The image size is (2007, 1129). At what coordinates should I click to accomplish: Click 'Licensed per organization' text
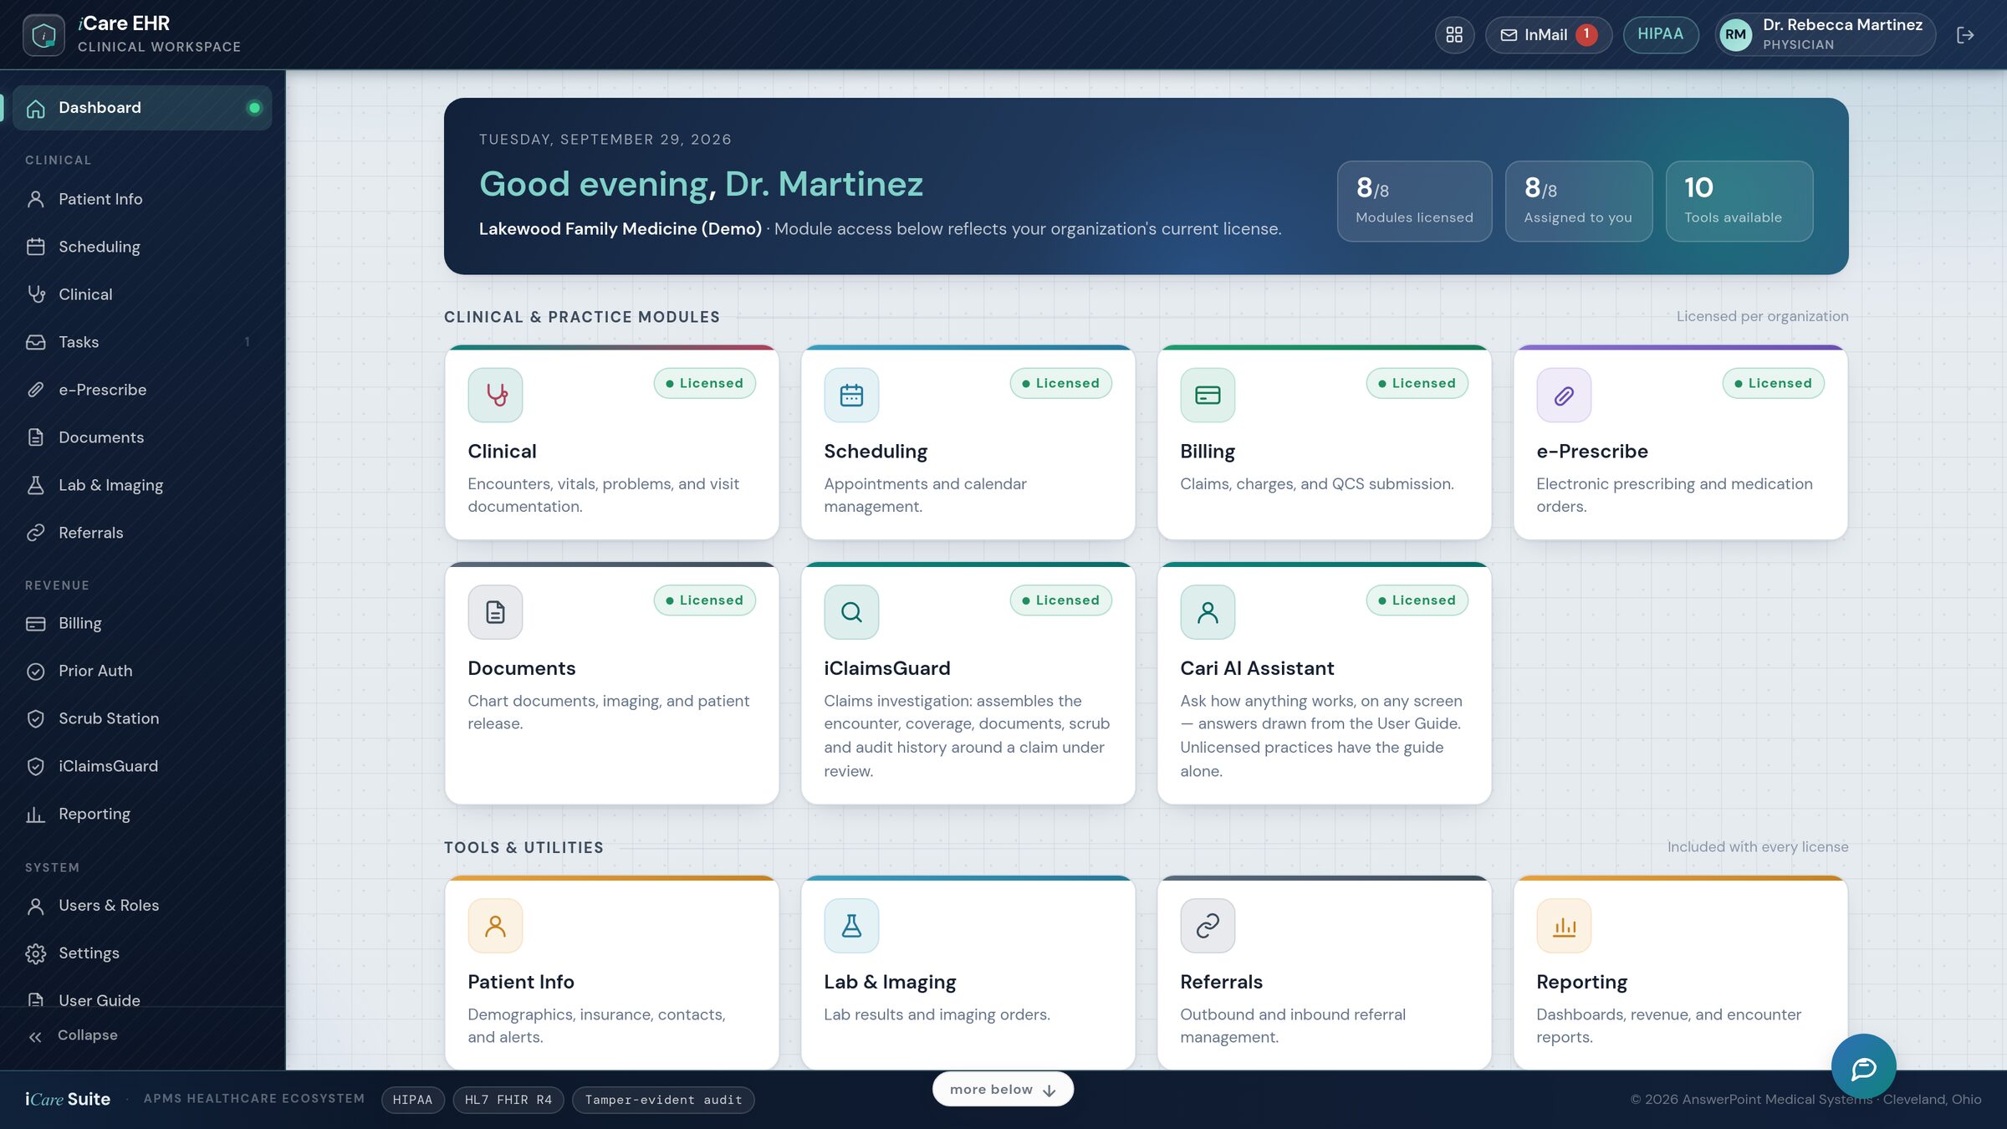click(1762, 316)
